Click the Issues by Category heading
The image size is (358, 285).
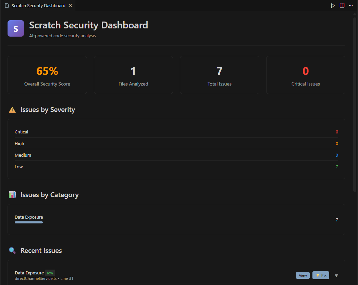(x=50, y=195)
